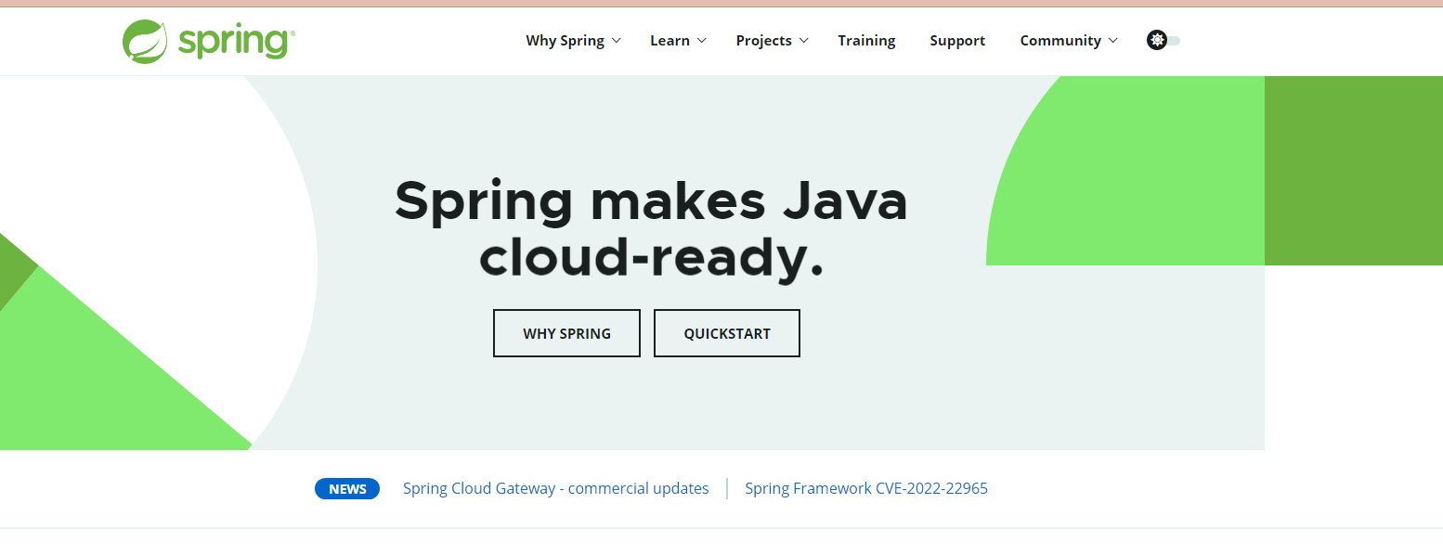Click the Spring leaf logo icon
Image resolution: width=1443 pixels, height=555 pixels.
(145, 42)
